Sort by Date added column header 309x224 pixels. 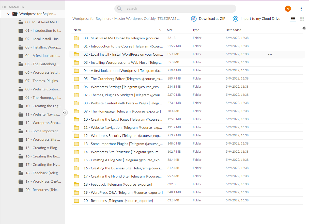point(233,30)
